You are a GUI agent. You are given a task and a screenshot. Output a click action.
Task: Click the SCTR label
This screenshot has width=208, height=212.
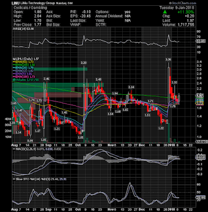coord(101,25)
